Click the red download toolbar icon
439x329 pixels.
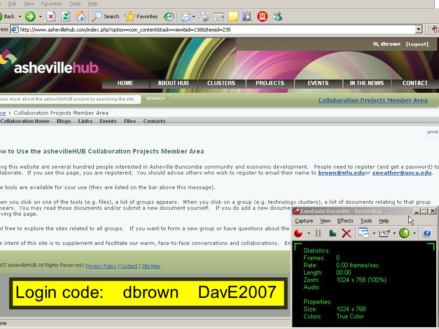(262, 16)
